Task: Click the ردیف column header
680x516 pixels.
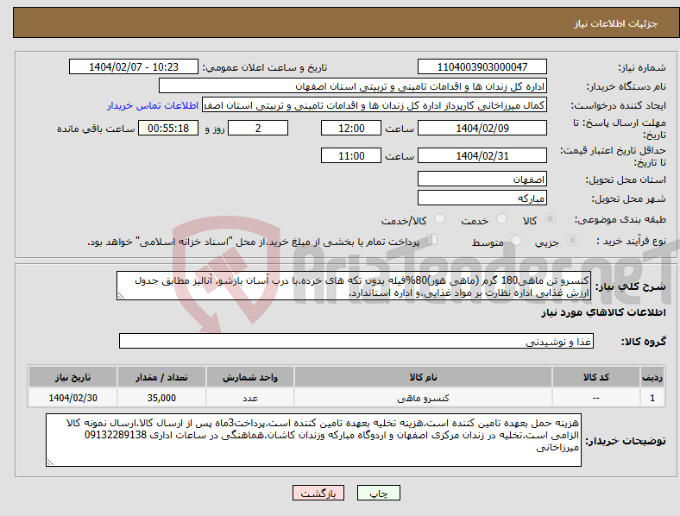Action: tap(652, 377)
